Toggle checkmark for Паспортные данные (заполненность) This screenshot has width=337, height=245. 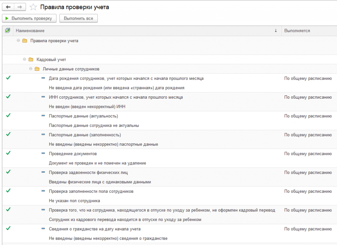[x=8, y=134]
